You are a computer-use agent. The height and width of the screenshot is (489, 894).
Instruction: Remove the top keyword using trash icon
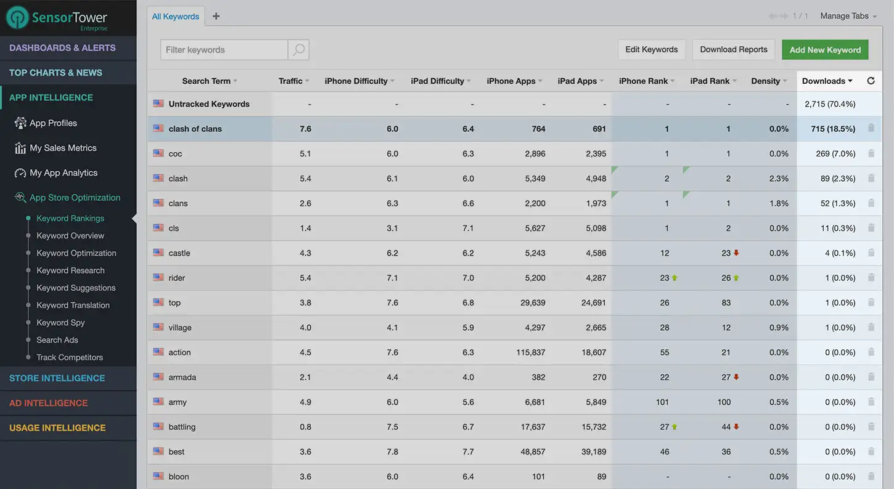871,302
